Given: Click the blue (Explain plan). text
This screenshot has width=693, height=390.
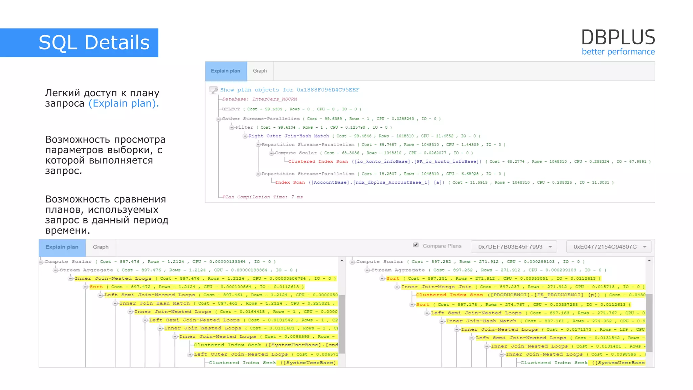Looking at the screenshot, I should [x=124, y=103].
